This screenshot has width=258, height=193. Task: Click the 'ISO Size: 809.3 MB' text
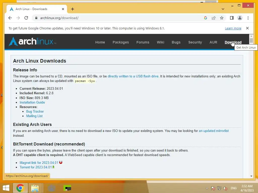pyautogui.click(x=34, y=98)
